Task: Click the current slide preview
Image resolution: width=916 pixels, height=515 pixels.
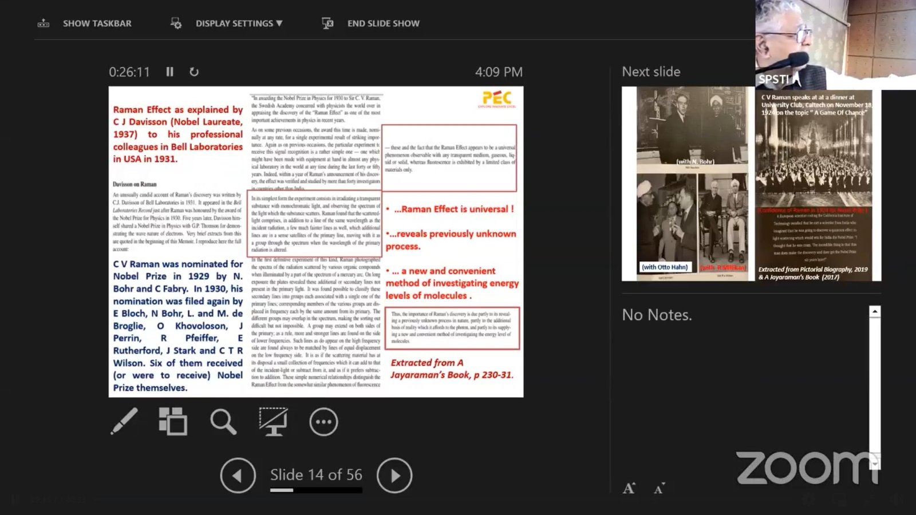Action: (x=316, y=241)
